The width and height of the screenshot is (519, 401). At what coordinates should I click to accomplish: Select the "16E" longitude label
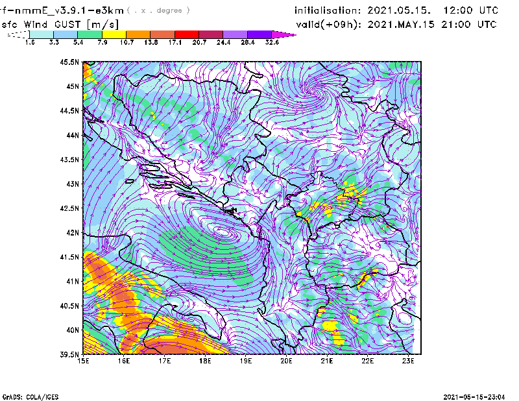pos(124,361)
